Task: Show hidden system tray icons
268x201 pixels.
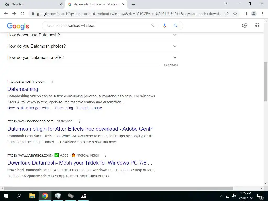Action: [x=221, y=196]
